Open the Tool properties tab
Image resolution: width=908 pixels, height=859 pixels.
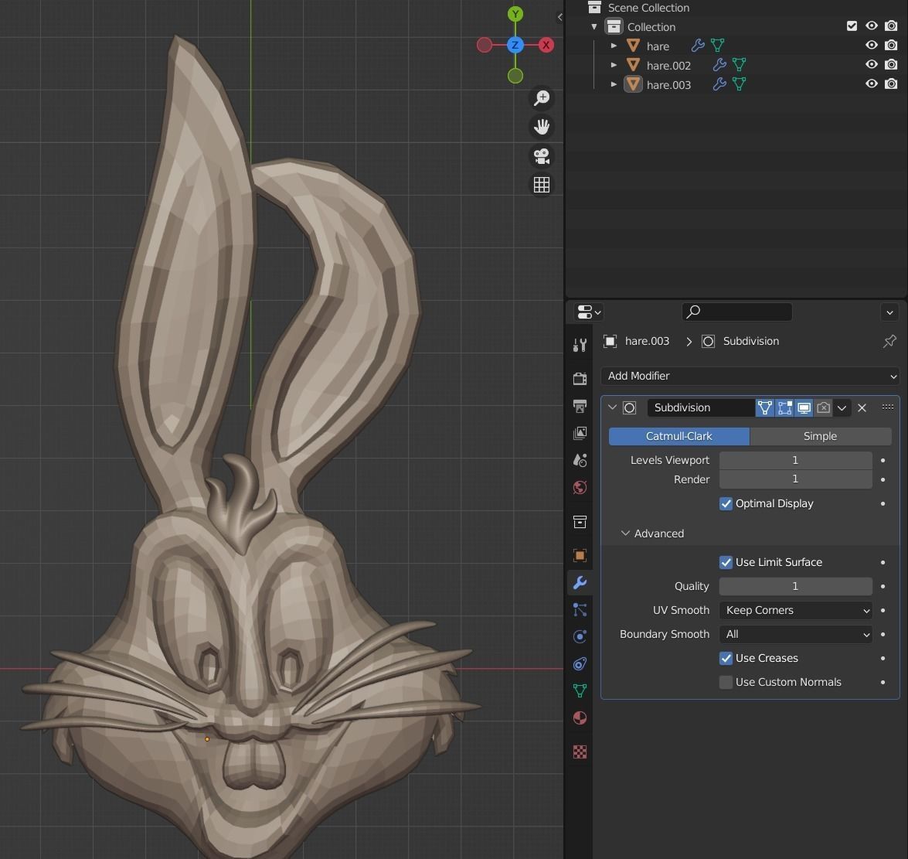coord(580,345)
